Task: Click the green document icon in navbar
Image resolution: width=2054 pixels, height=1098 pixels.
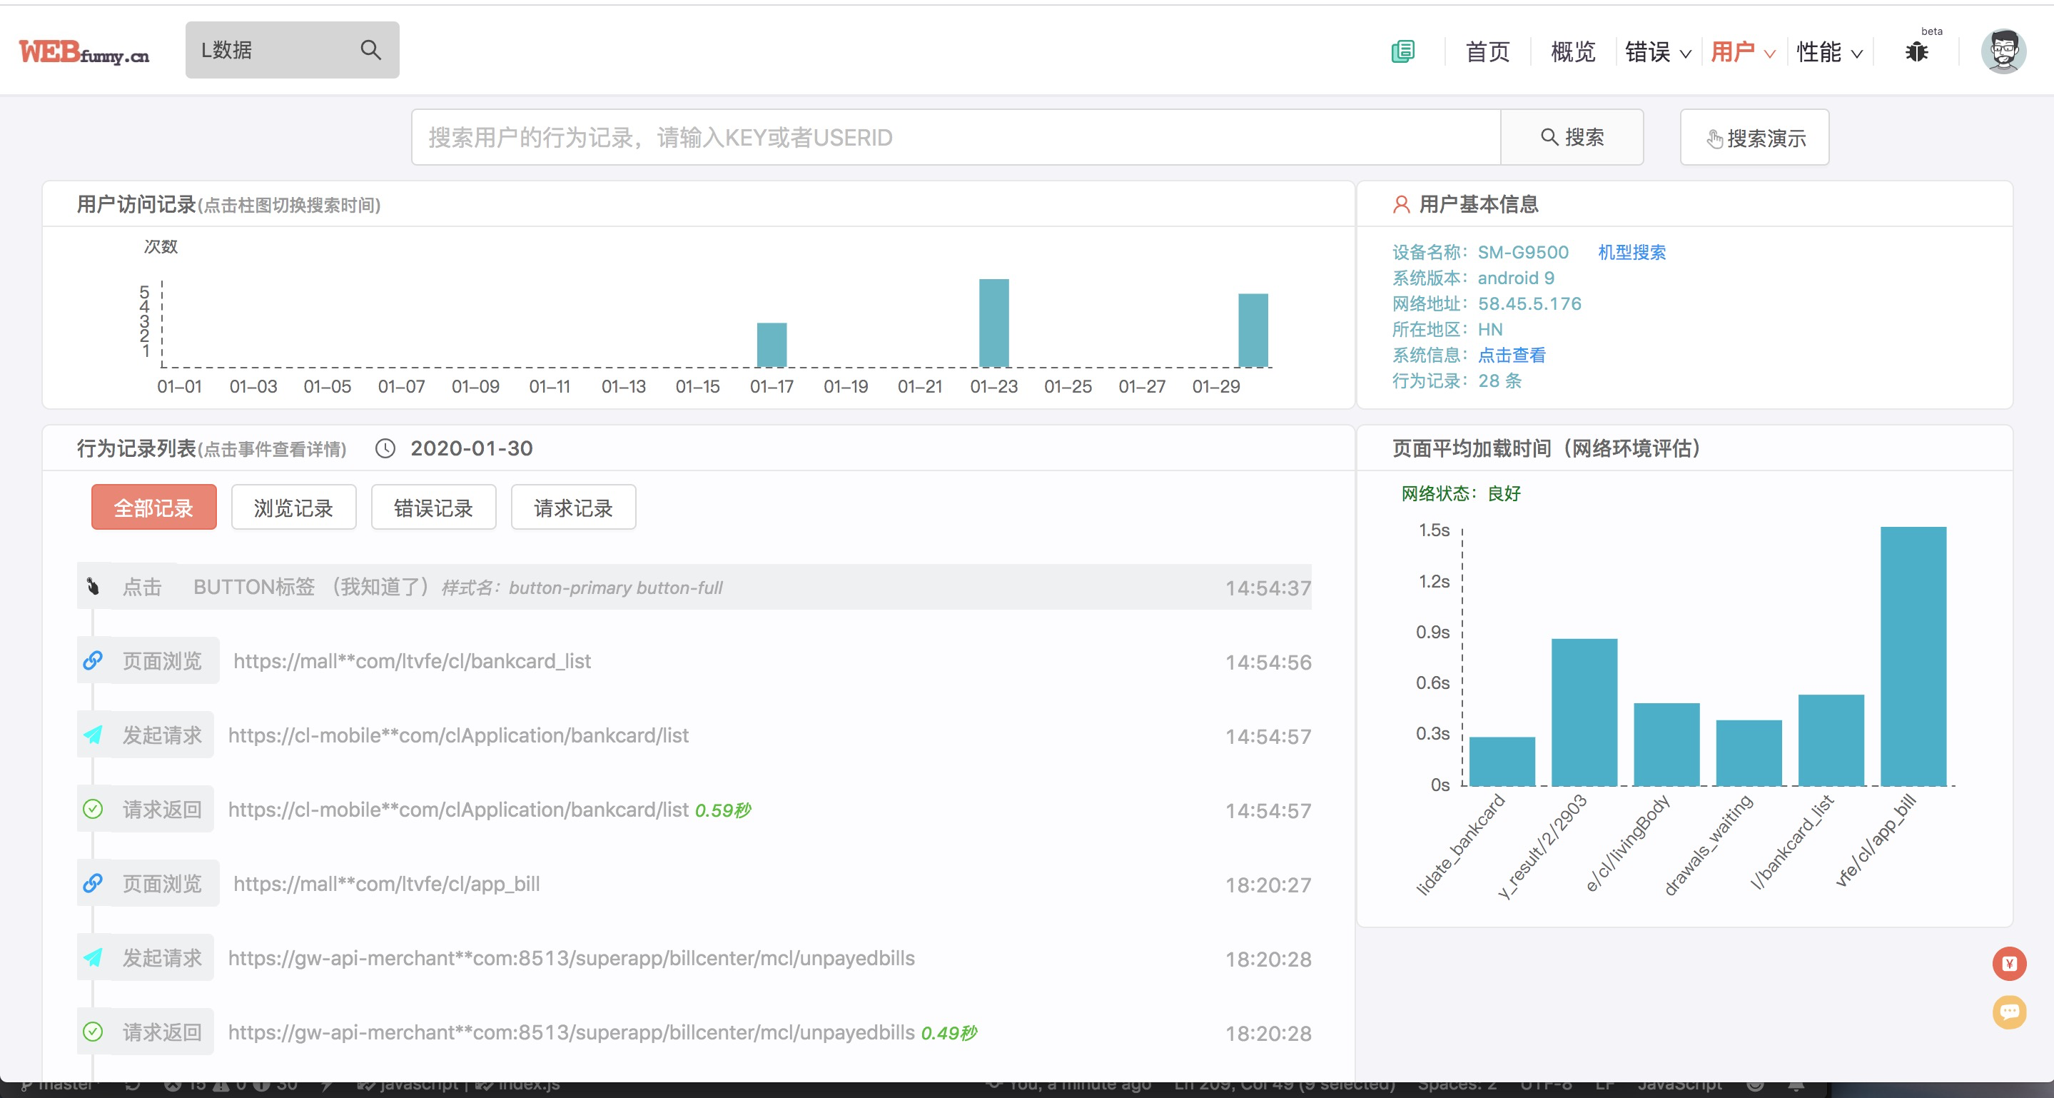Action: [x=1402, y=52]
